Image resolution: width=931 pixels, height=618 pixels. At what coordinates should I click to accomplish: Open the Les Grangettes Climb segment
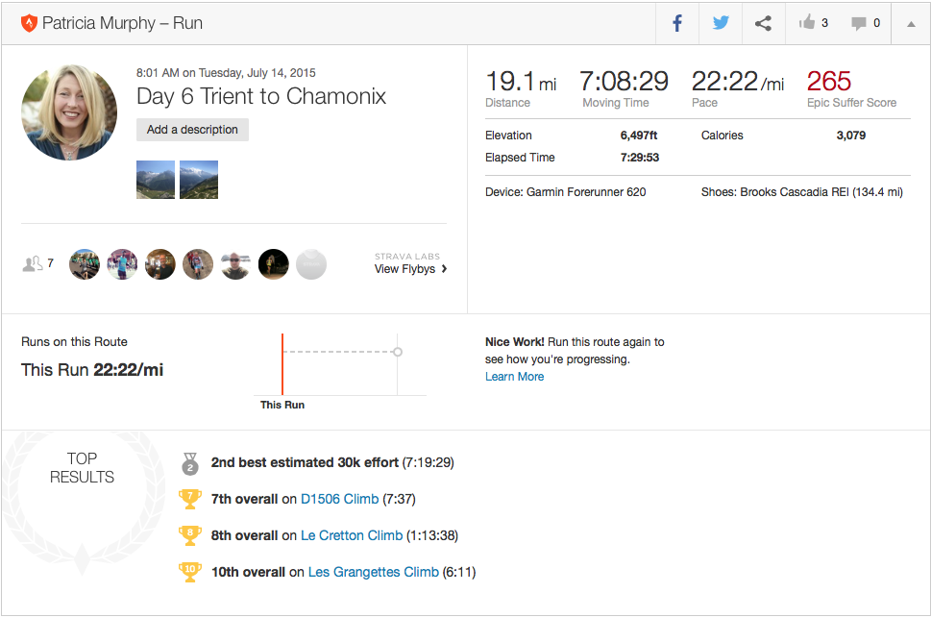pyautogui.click(x=373, y=572)
